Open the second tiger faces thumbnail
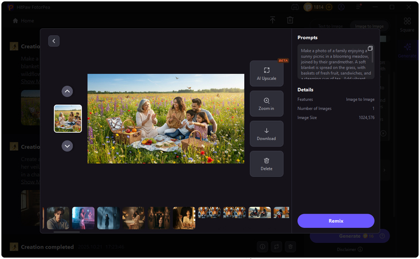 [x=234, y=212]
